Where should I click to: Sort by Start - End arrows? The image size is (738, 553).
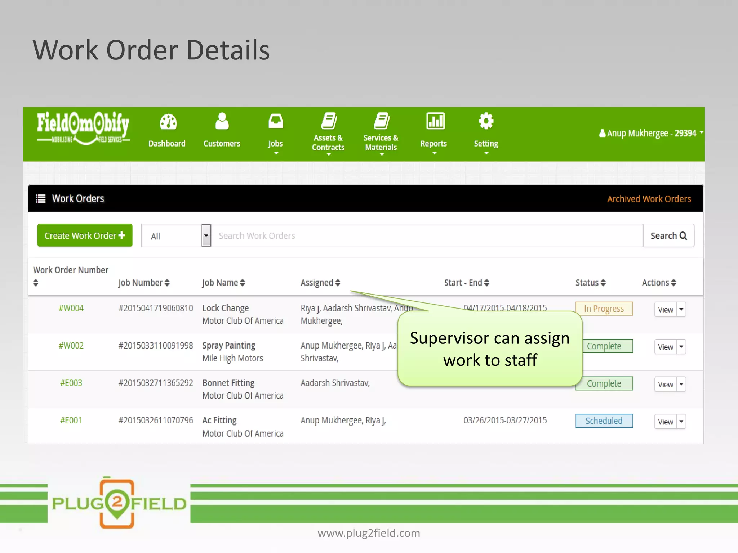tap(487, 283)
